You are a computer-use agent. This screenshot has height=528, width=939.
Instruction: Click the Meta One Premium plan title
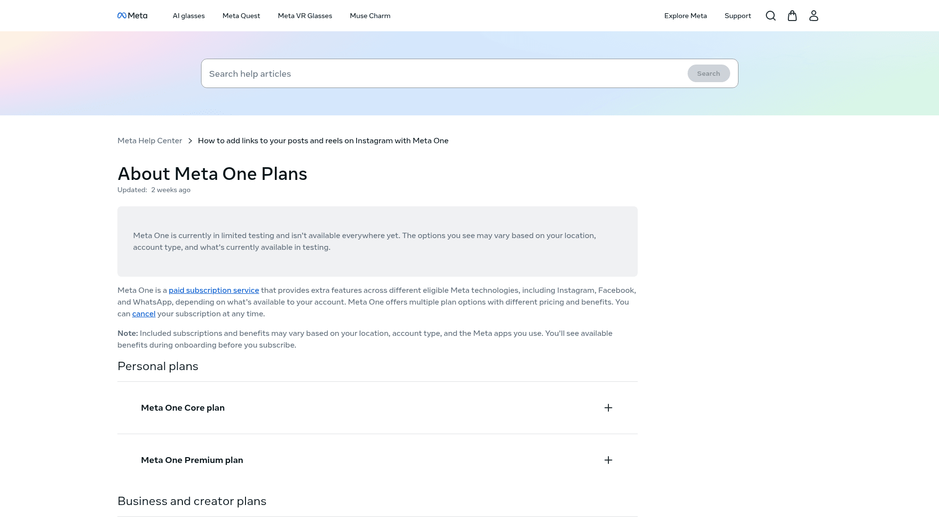(x=192, y=460)
